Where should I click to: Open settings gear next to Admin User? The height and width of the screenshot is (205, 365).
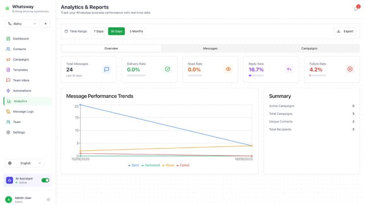[x=48, y=200]
